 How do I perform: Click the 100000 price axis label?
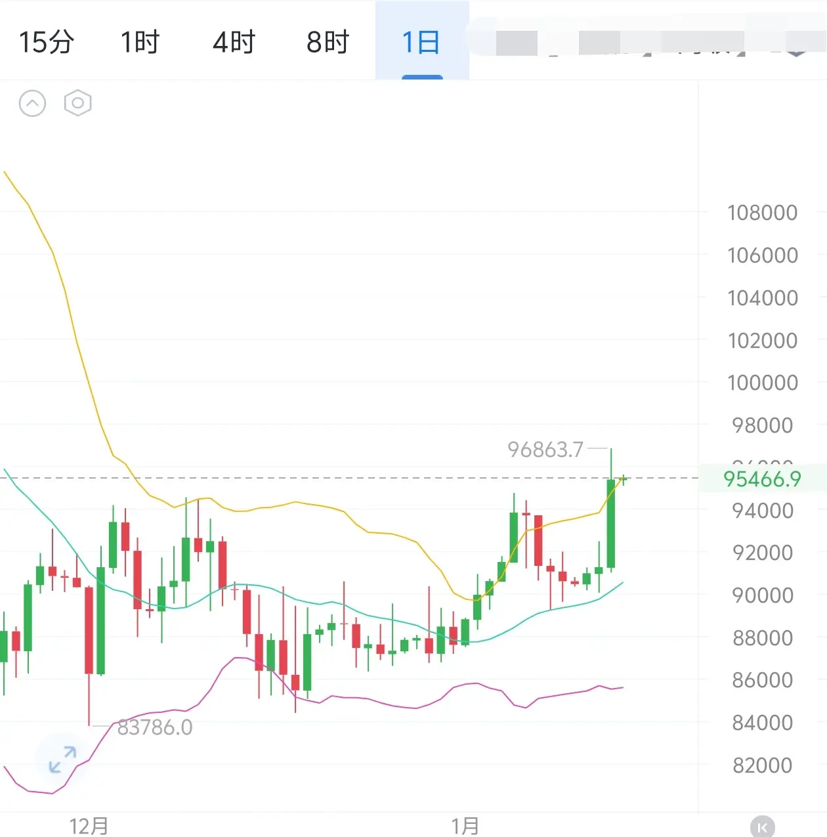pyautogui.click(x=763, y=383)
